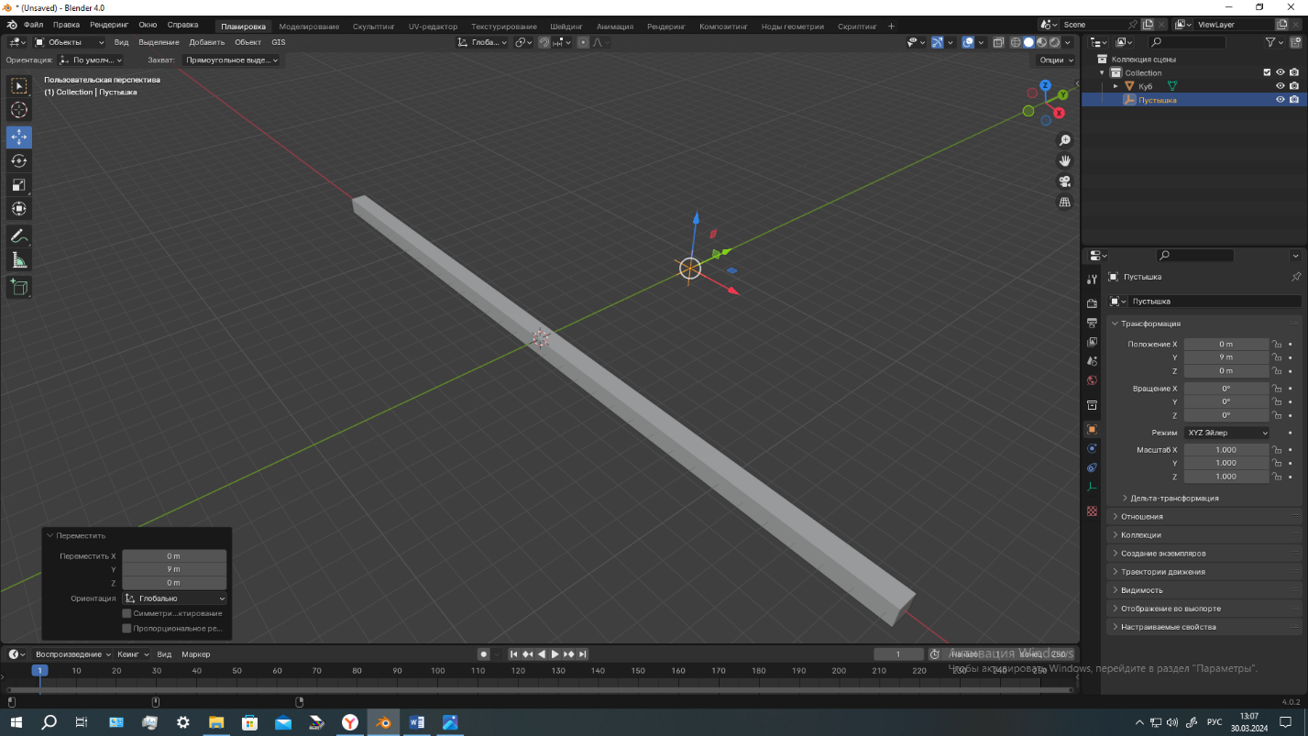Select the Annotate pencil tool
1308x736 pixels.
tap(19, 236)
